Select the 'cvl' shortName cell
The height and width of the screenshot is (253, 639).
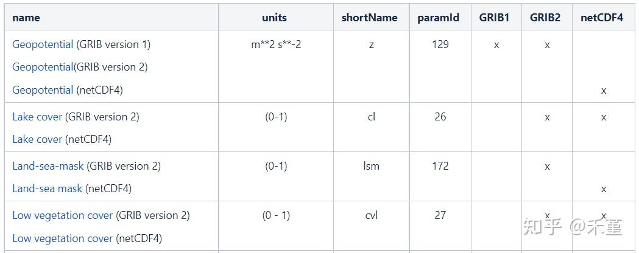pyautogui.click(x=371, y=215)
